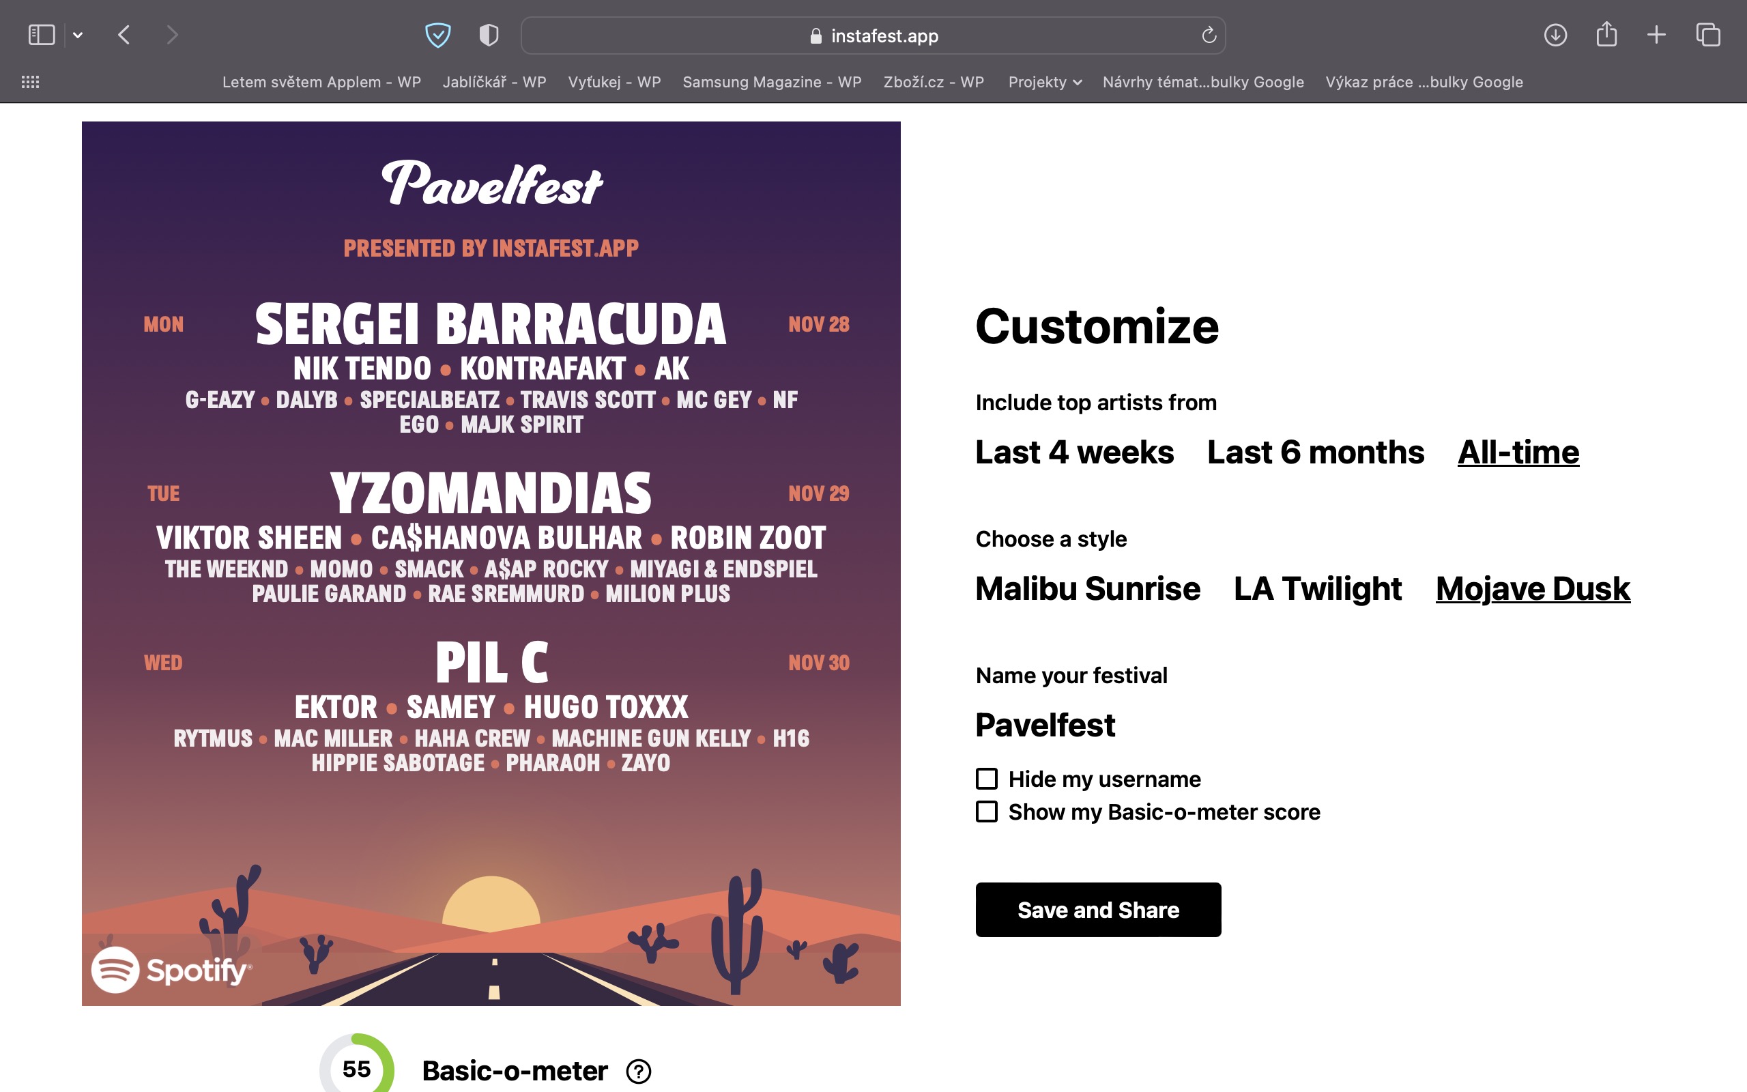
Task: Reload the instafest.app page
Action: [x=1209, y=35]
